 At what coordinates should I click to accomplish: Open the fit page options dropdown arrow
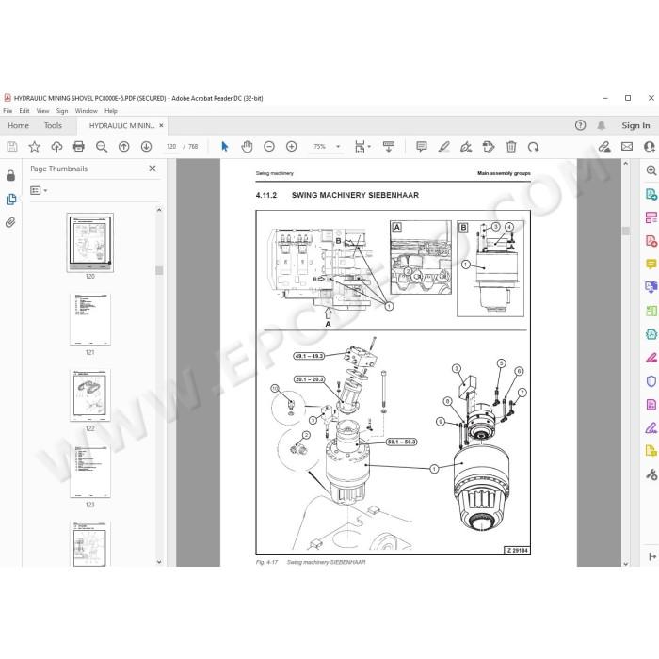[369, 146]
